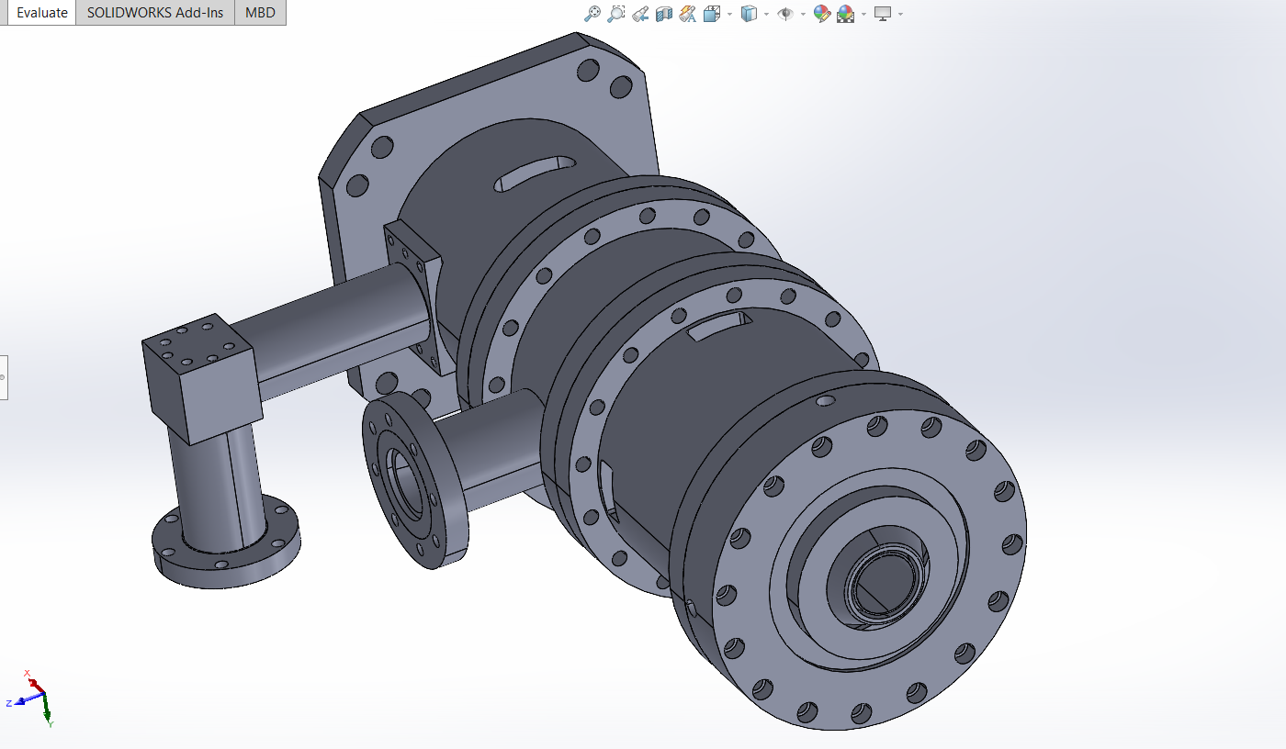Switch to the MBD tab
Viewport: 1286px width, 749px height.
(260, 13)
